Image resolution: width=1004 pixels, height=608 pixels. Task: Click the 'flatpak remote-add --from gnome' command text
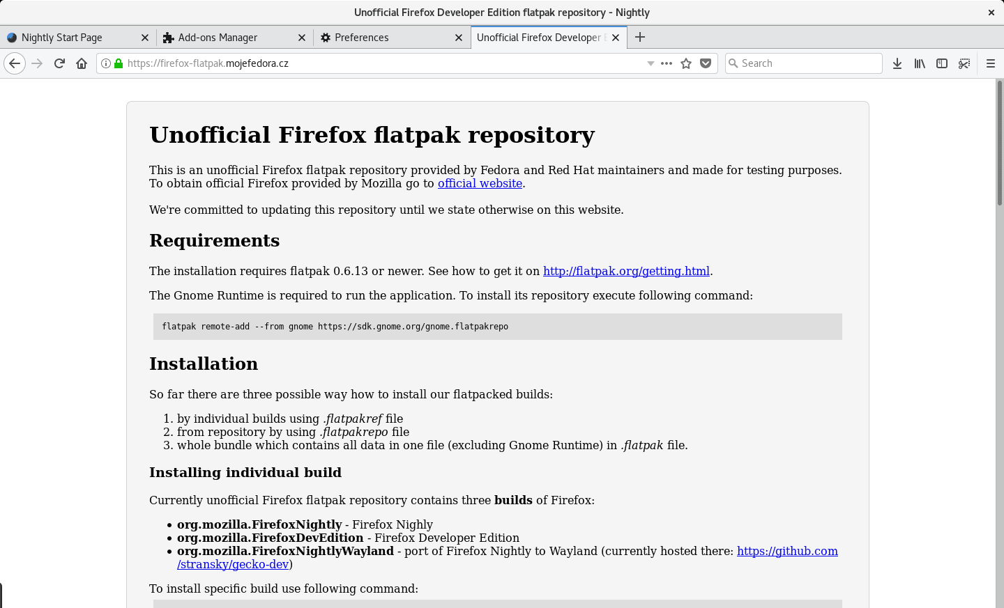[335, 327]
